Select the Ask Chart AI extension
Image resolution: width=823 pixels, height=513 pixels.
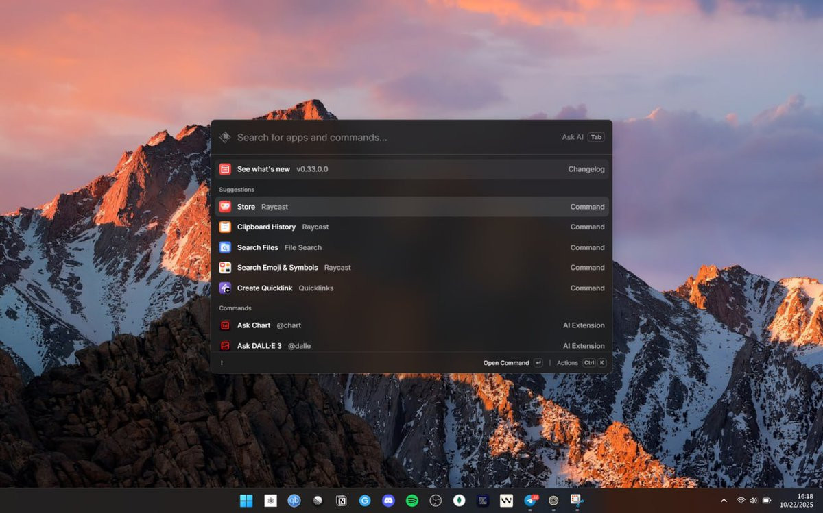(411, 325)
